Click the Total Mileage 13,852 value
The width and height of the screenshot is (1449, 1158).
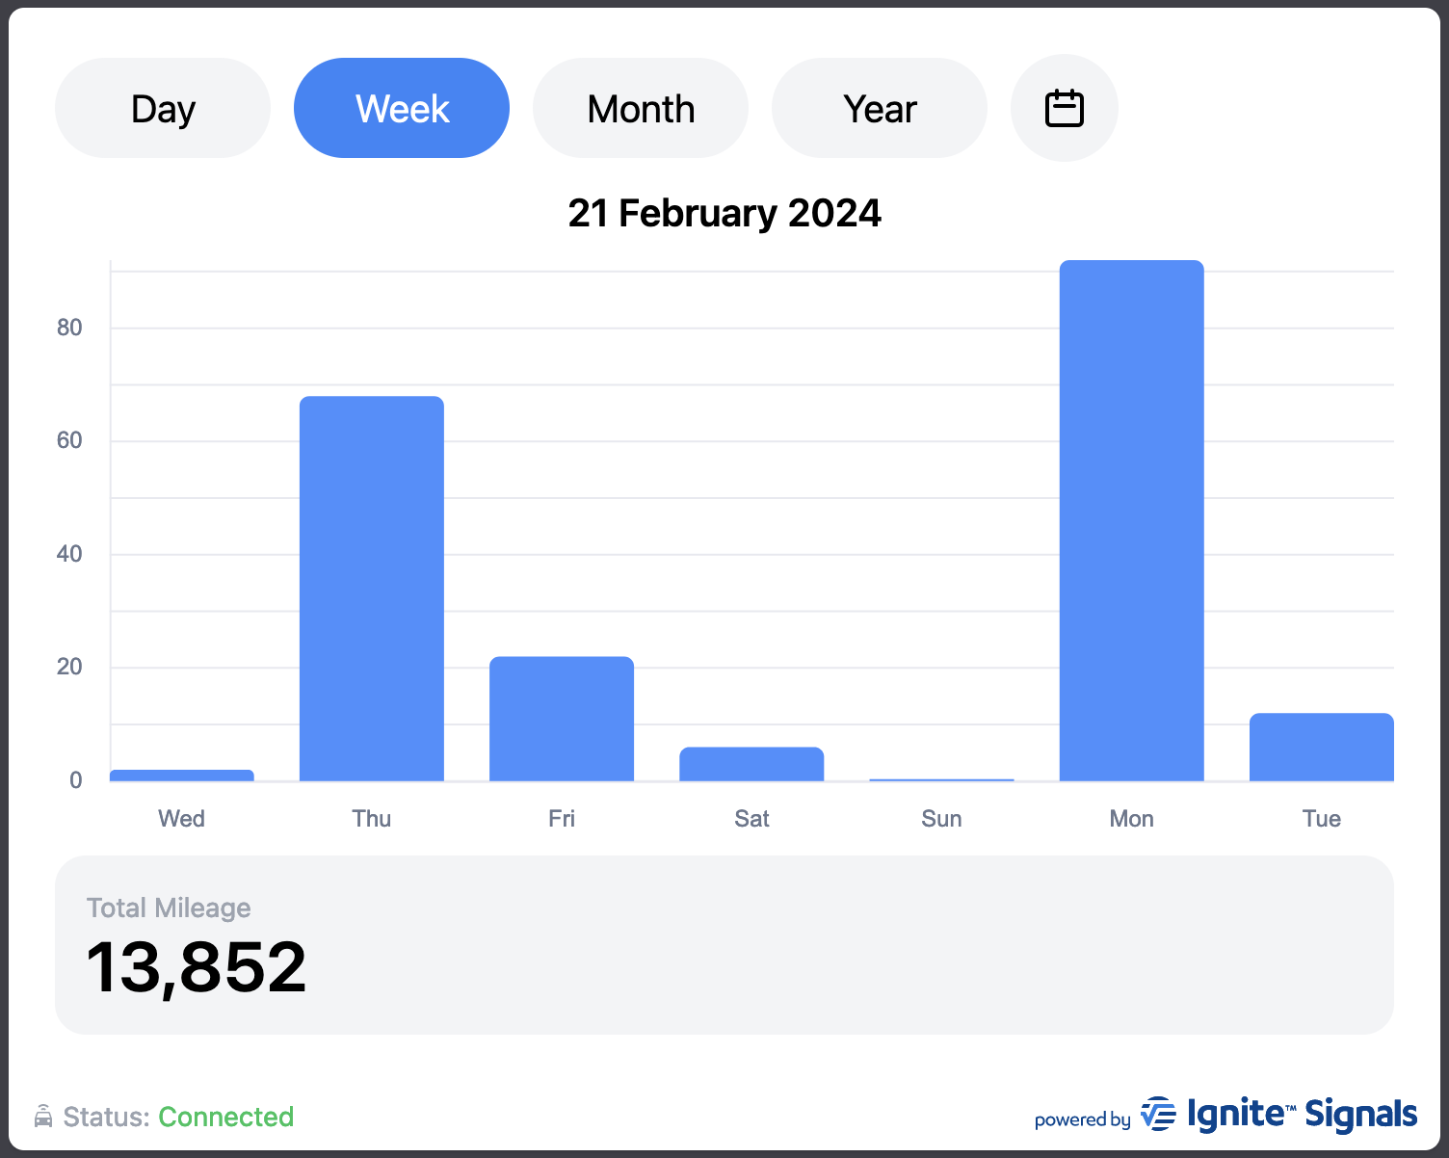click(x=197, y=967)
